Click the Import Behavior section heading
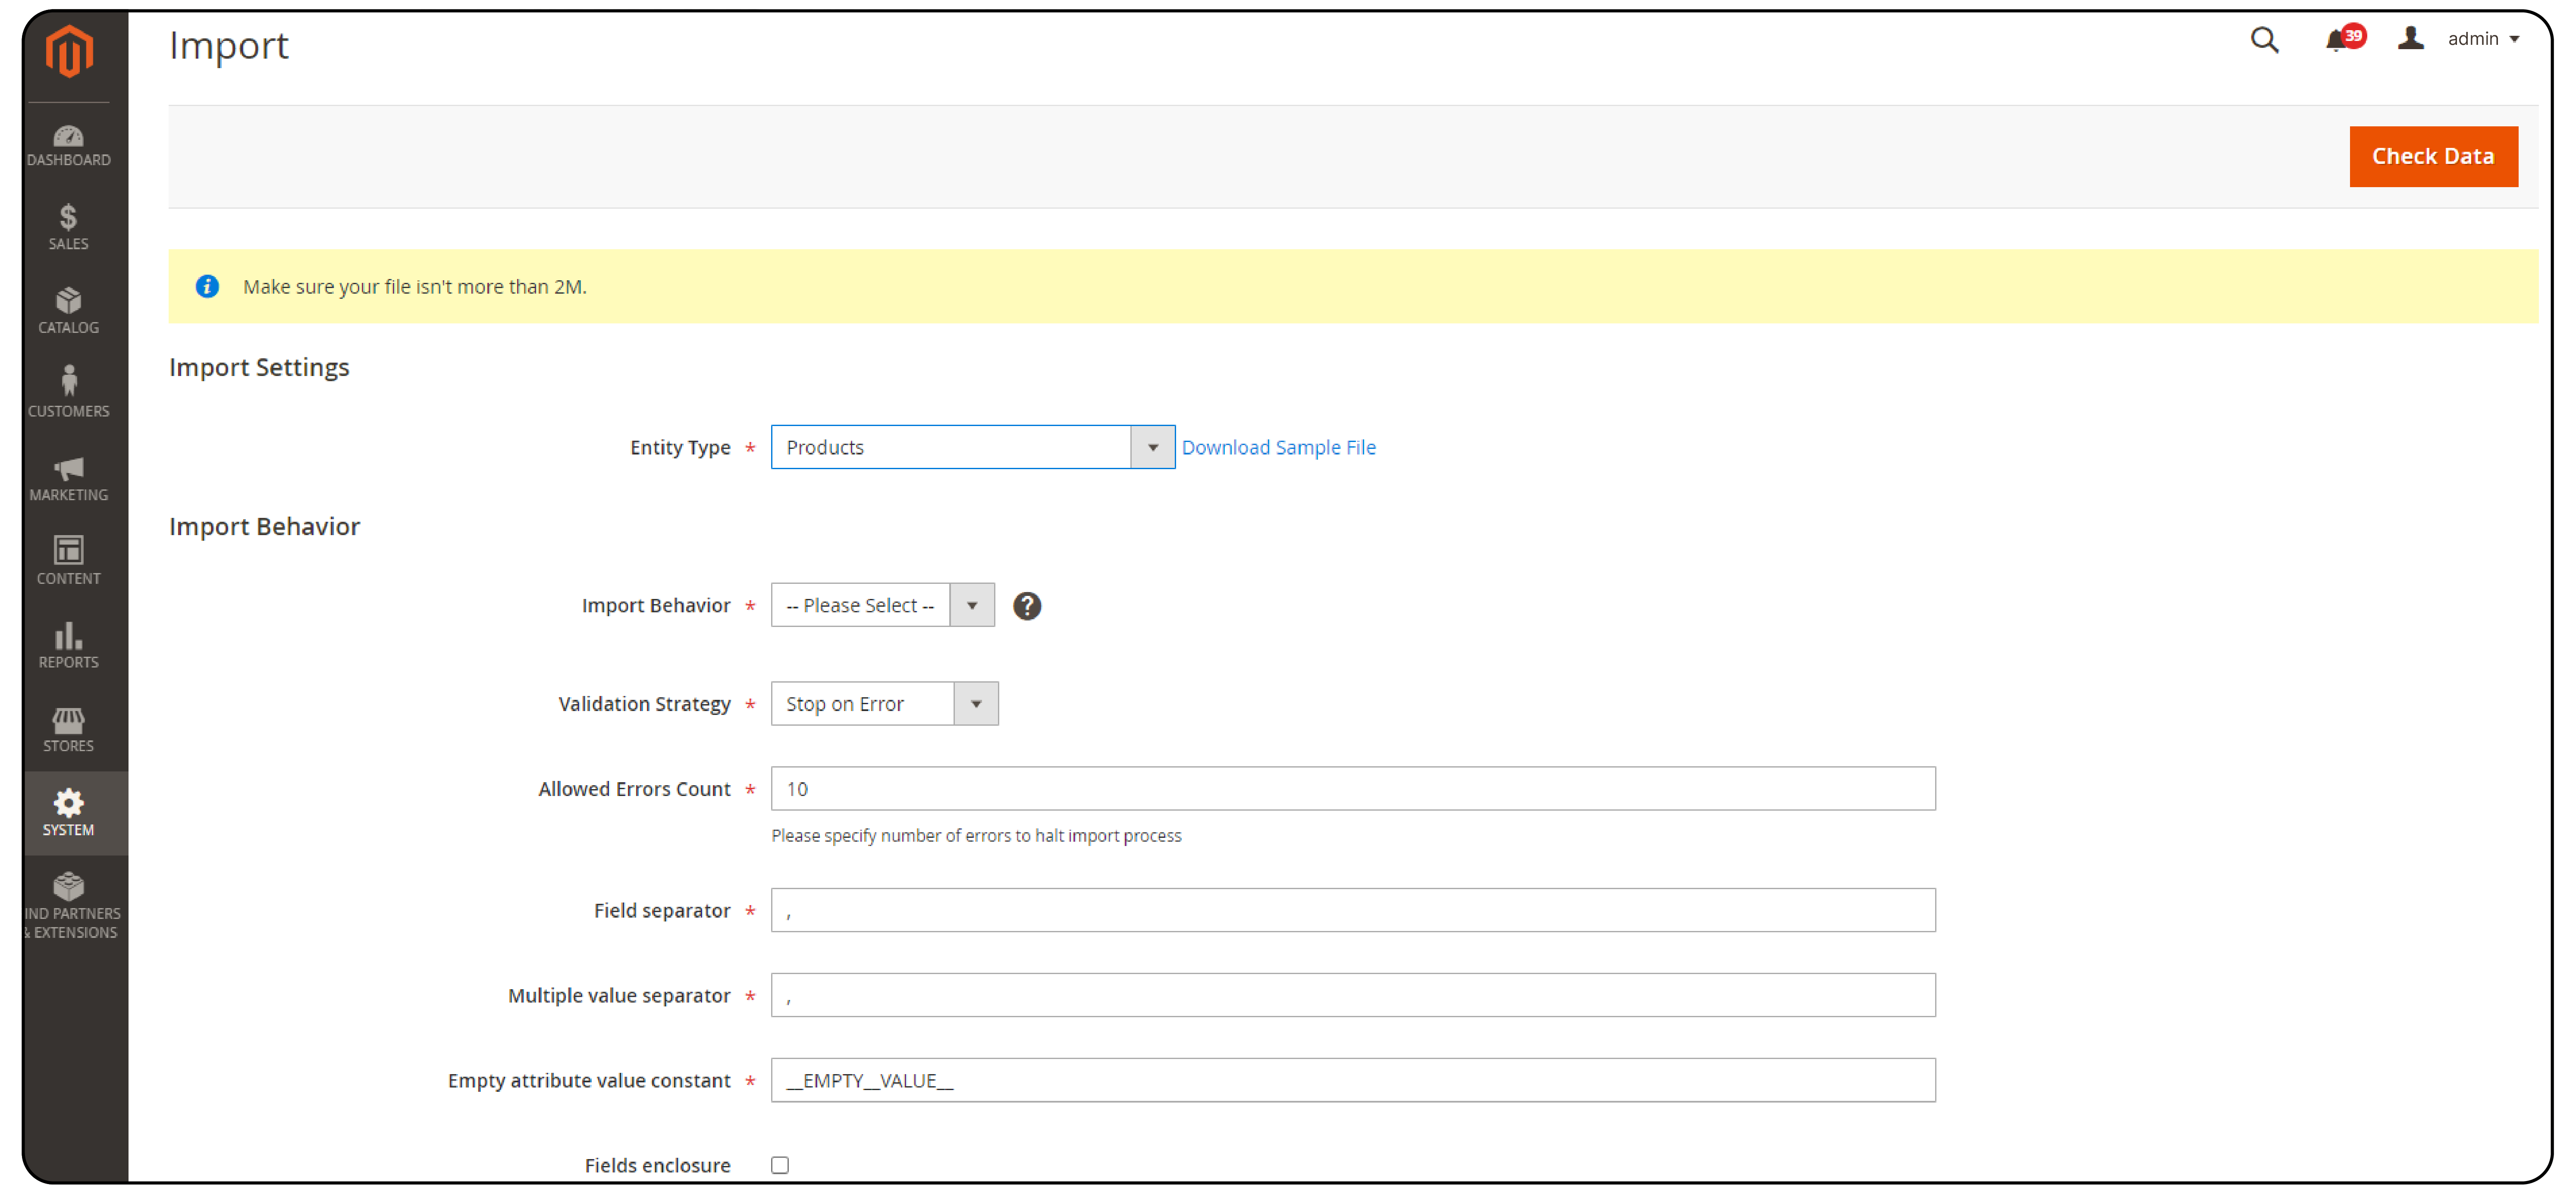The height and width of the screenshot is (1194, 2576). click(x=264, y=527)
